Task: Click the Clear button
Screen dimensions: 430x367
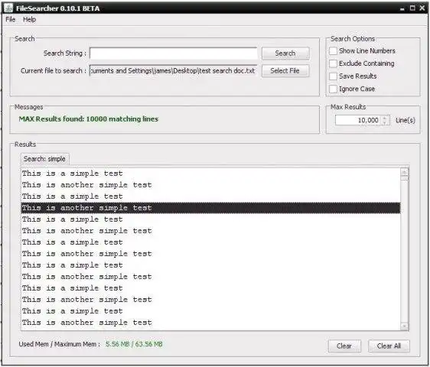Action: point(344,346)
